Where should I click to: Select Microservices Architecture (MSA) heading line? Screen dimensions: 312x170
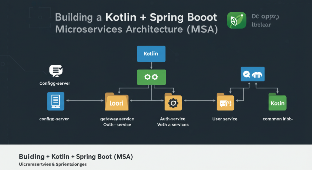[136, 30]
